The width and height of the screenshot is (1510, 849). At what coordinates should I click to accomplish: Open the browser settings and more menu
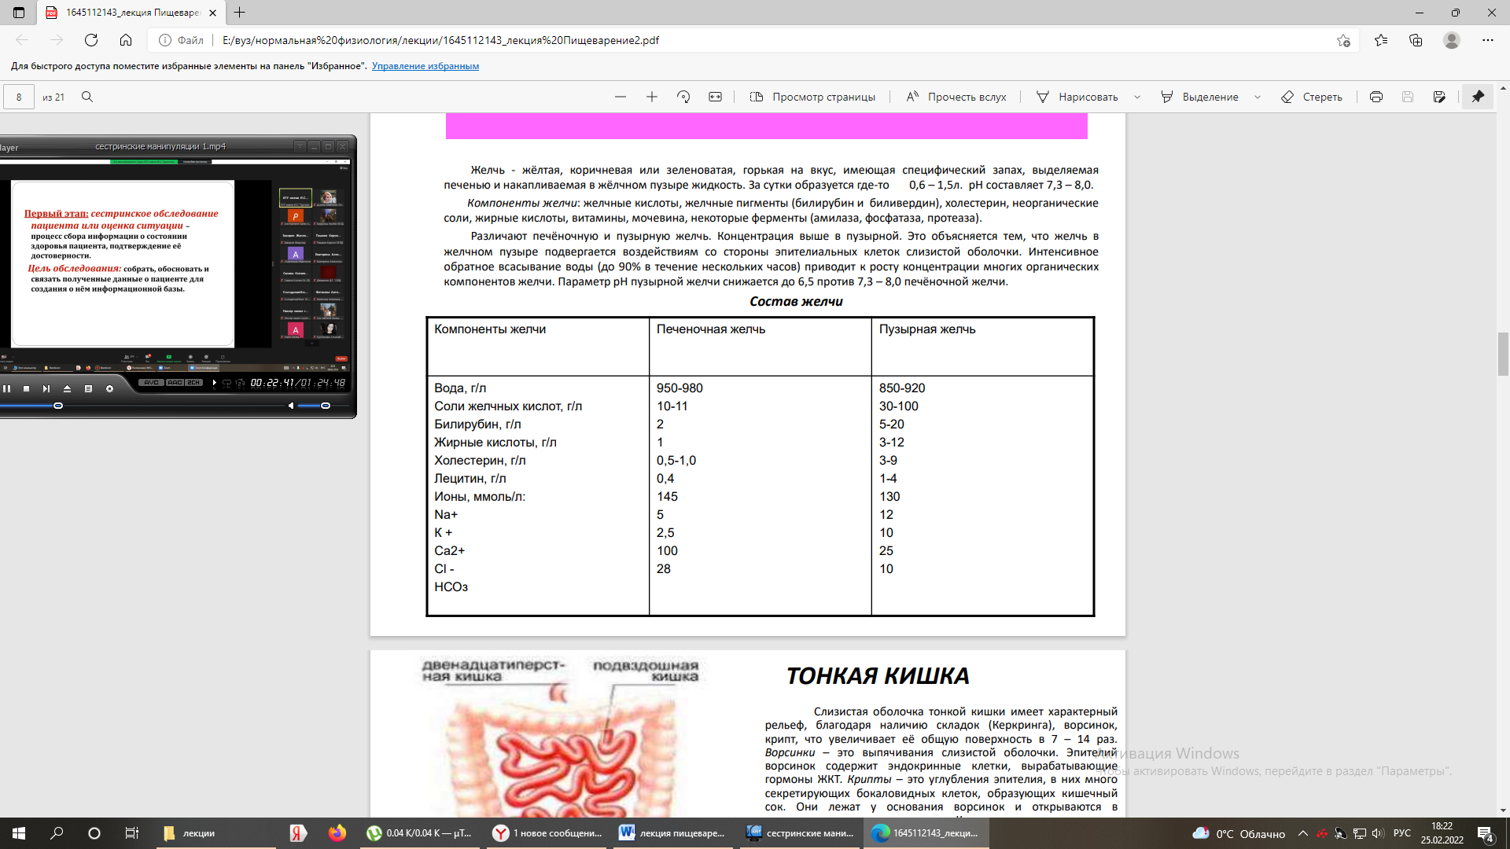click(x=1487, y=40)
